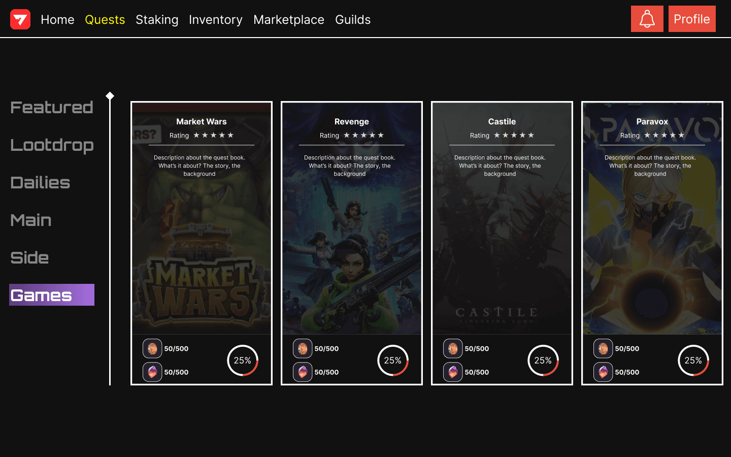Viewport: 731px width, 457px height.
Task: Click the star rating on Market Wars
Action: coord(213,135)
